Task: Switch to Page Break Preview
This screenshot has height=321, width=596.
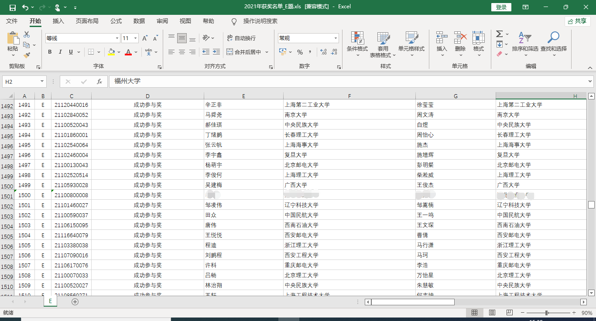Action: [509, 313]
